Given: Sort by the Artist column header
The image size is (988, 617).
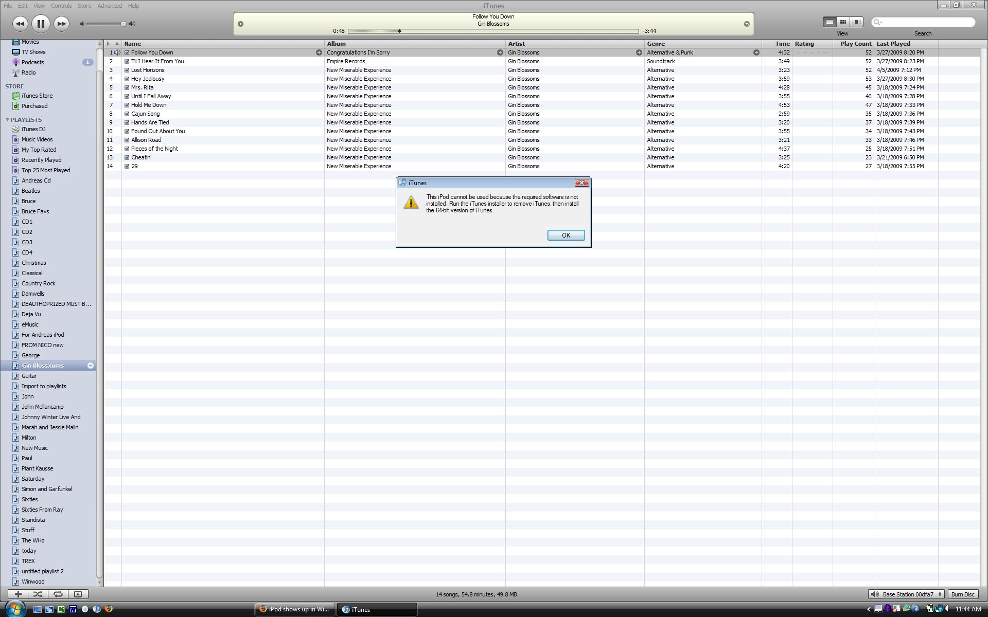Looking at the screenshot, I should tap(575, 44).
